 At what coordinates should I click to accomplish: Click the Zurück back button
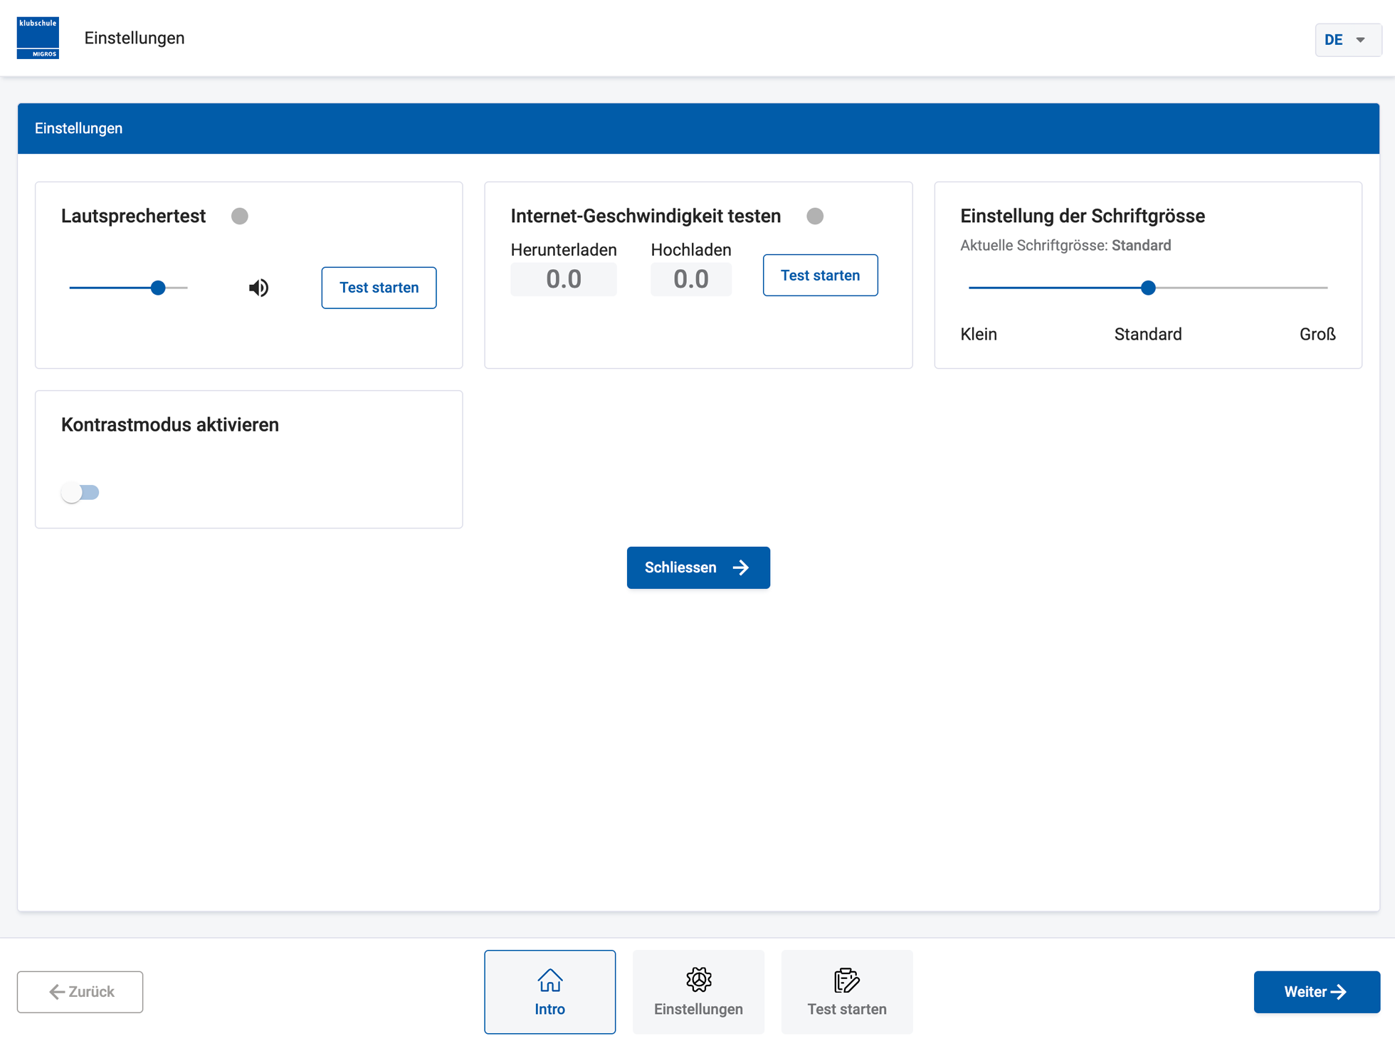click(80, 991)
